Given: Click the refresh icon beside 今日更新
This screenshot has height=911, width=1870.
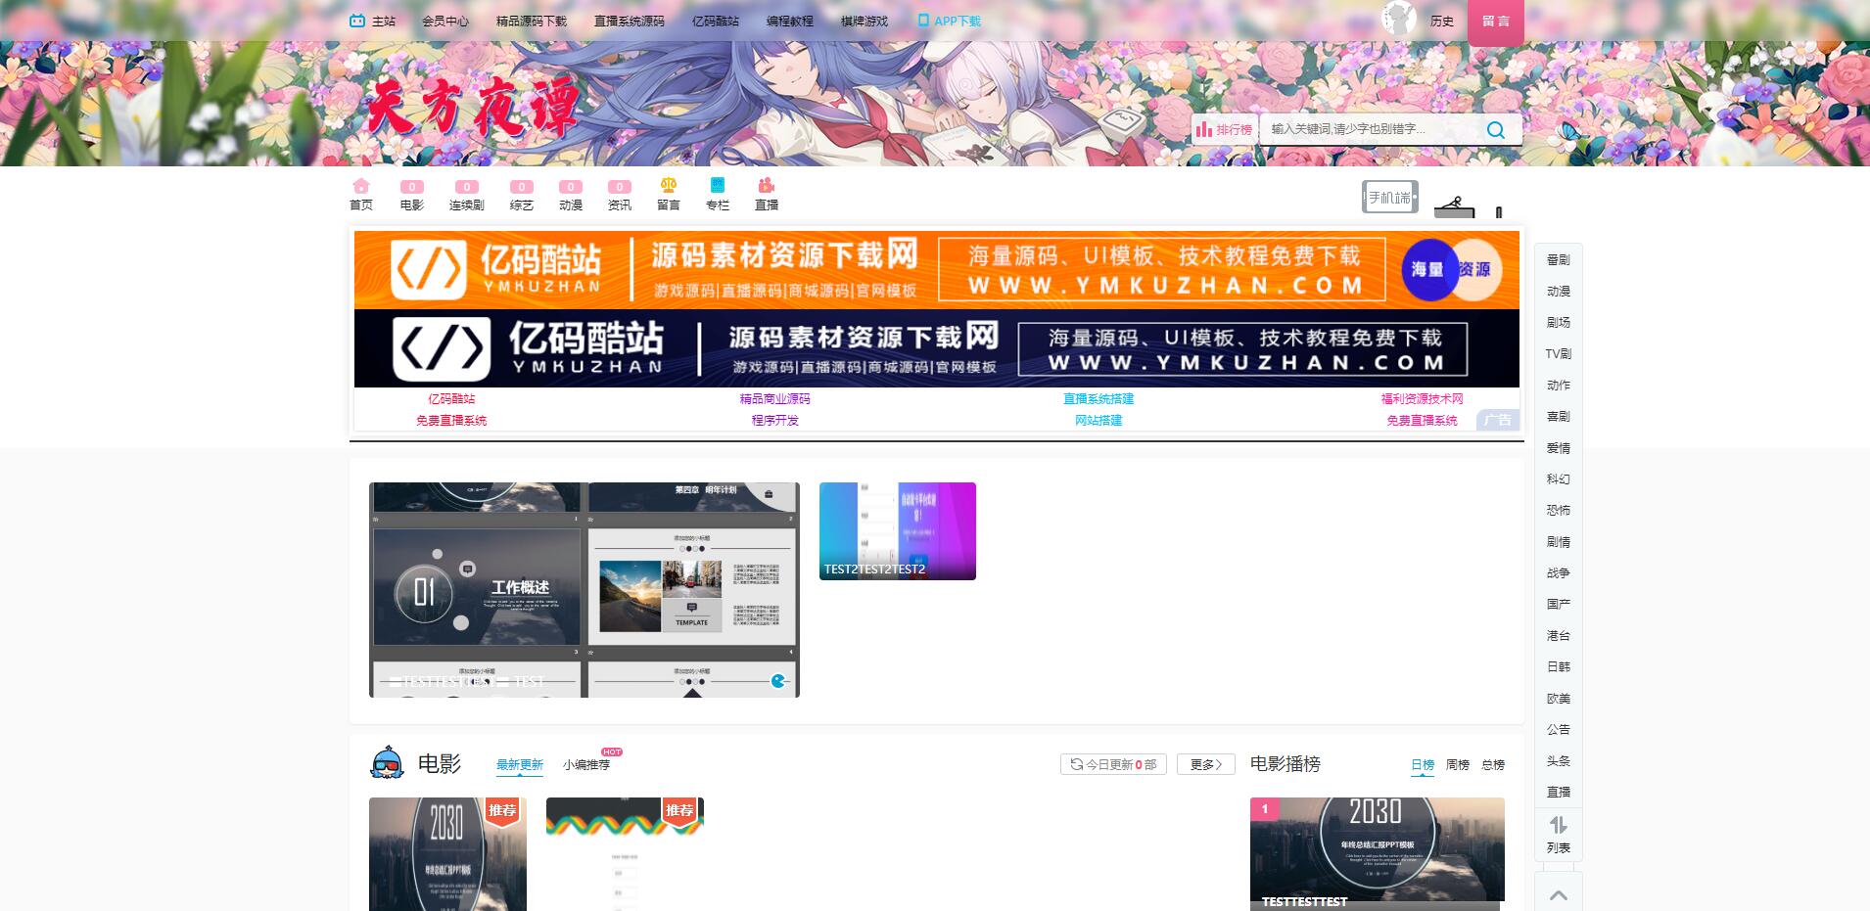Looking at the screenshot, I should tap(1077, 764).
